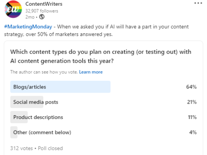Select the Social media posts poll option
Screen dimensions: 207x155
(x=103, y=102)
